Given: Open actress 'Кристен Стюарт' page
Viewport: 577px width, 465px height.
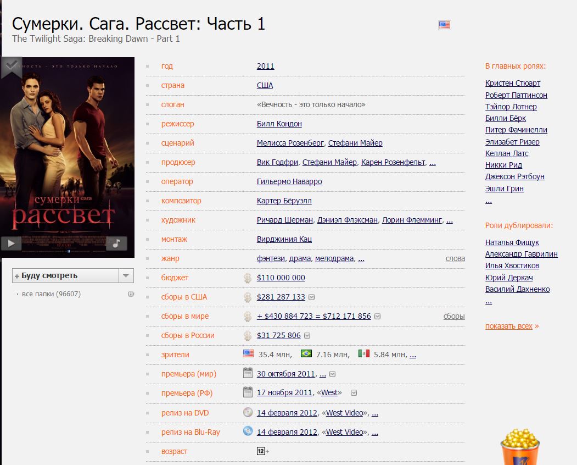Looking at the screenshot, I should 513,83.
